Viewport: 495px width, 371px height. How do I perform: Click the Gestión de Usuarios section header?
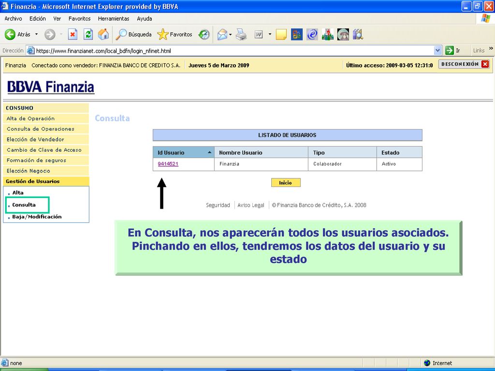point(46,182)
